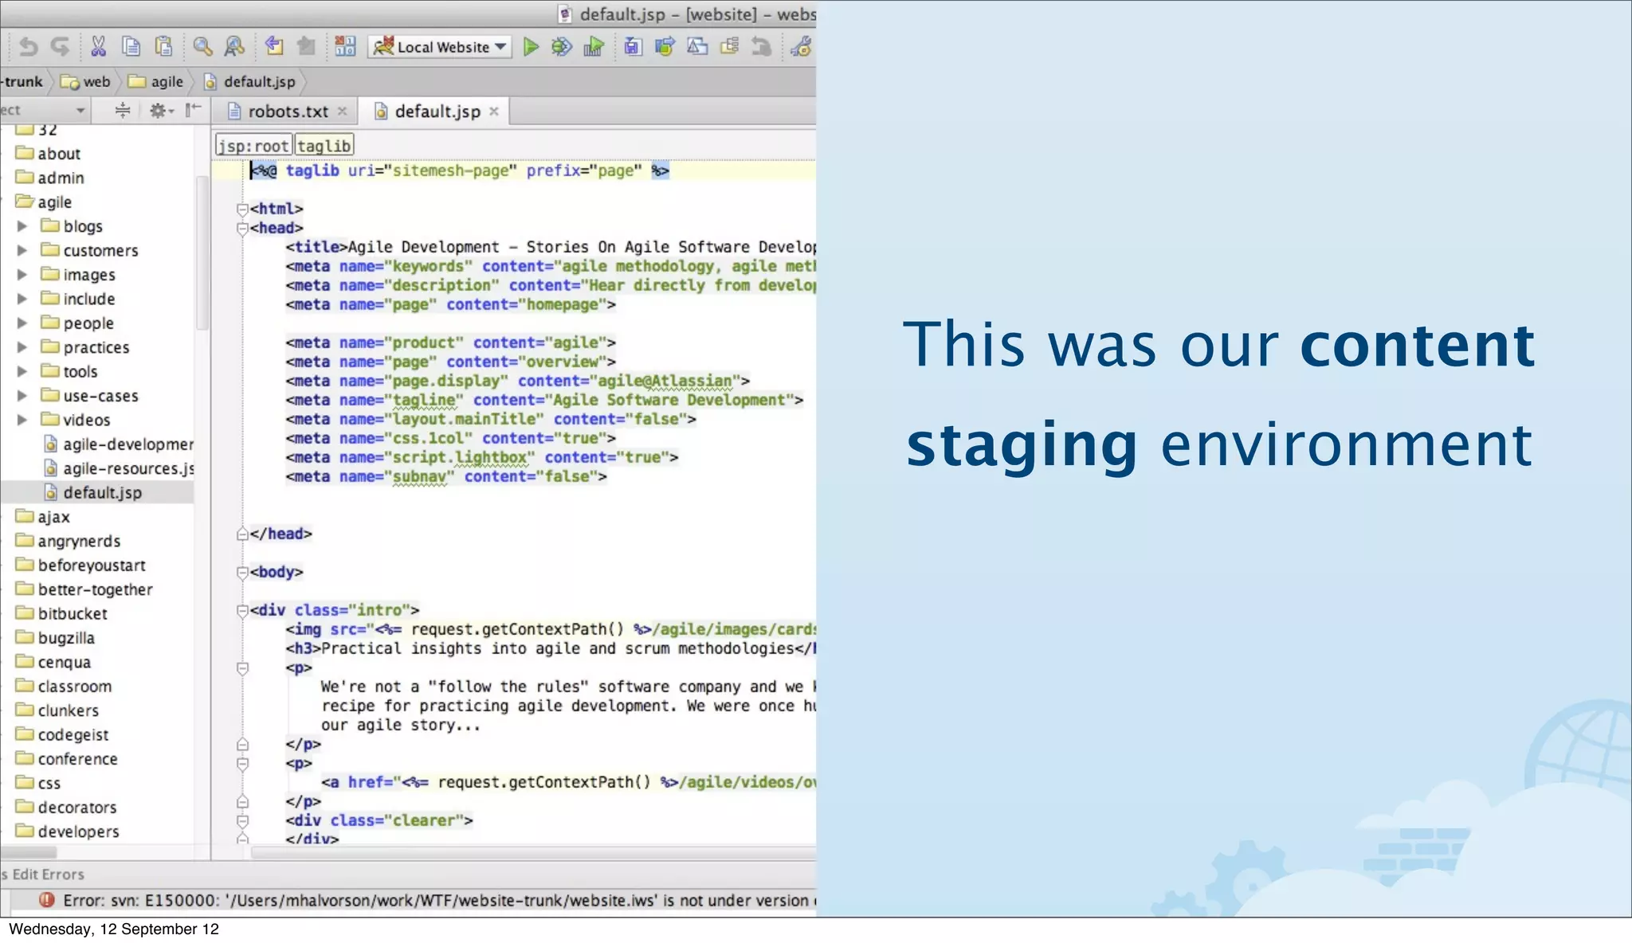Fold the div class intro block
Screen dimensions: 1632x943
click(242, 610)
